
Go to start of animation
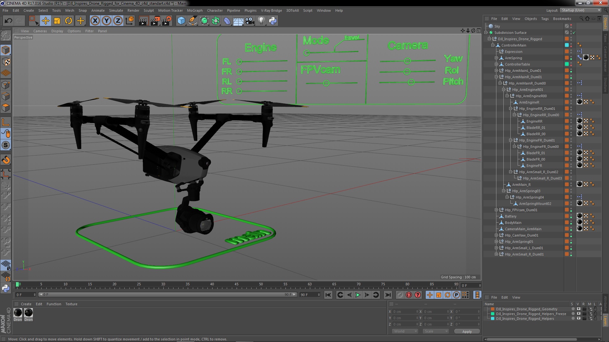point(328,295)
